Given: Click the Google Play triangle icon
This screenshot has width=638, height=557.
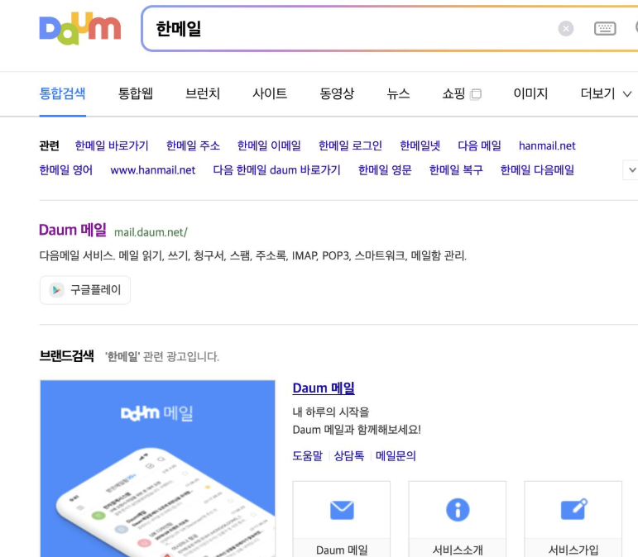Looking at the screenshot, I should pos(56,290).
